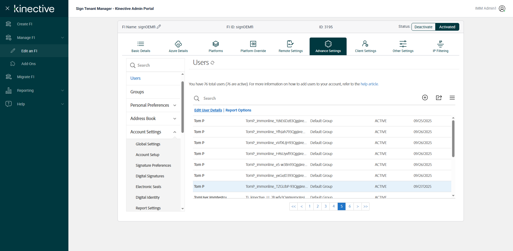Image resolution: width=513 pixels, height=251 pixels.
Task: Open the Azure Details section
Action: [x=178, y=46]
